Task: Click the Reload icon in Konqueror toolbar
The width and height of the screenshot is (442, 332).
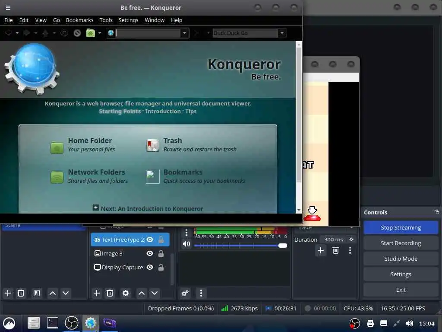Action: [x=64, y=33]
